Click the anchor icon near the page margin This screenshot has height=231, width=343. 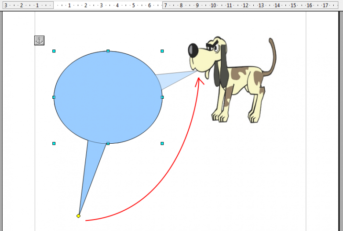[39, 41]
